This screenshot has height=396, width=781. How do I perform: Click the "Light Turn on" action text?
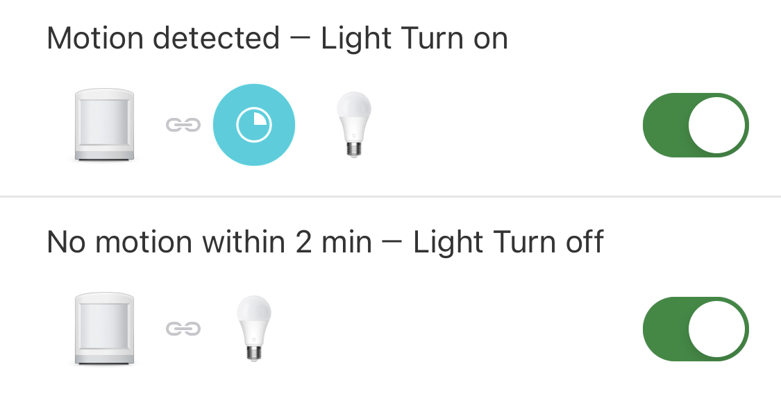click(x=414, y=39)
